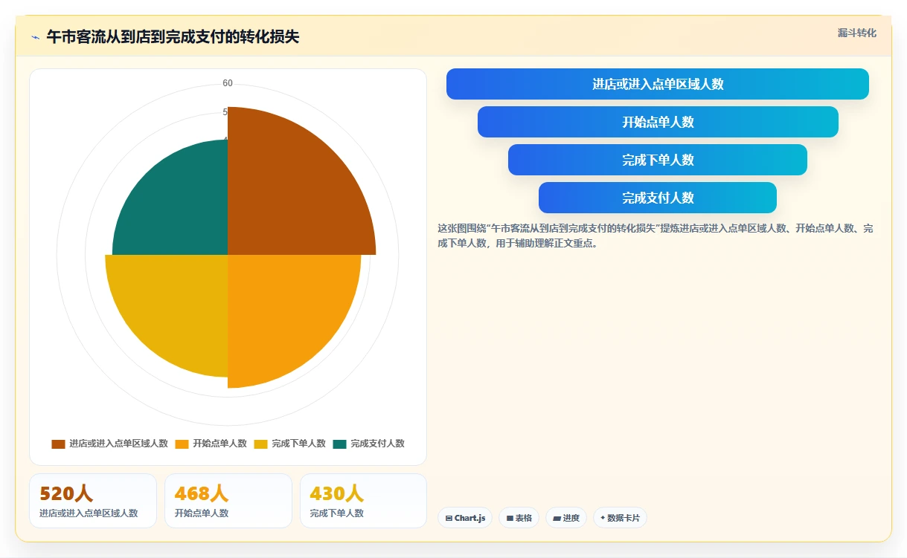
Task: Click the axis label 60 on chart
Action: click(x=228, y=83)
